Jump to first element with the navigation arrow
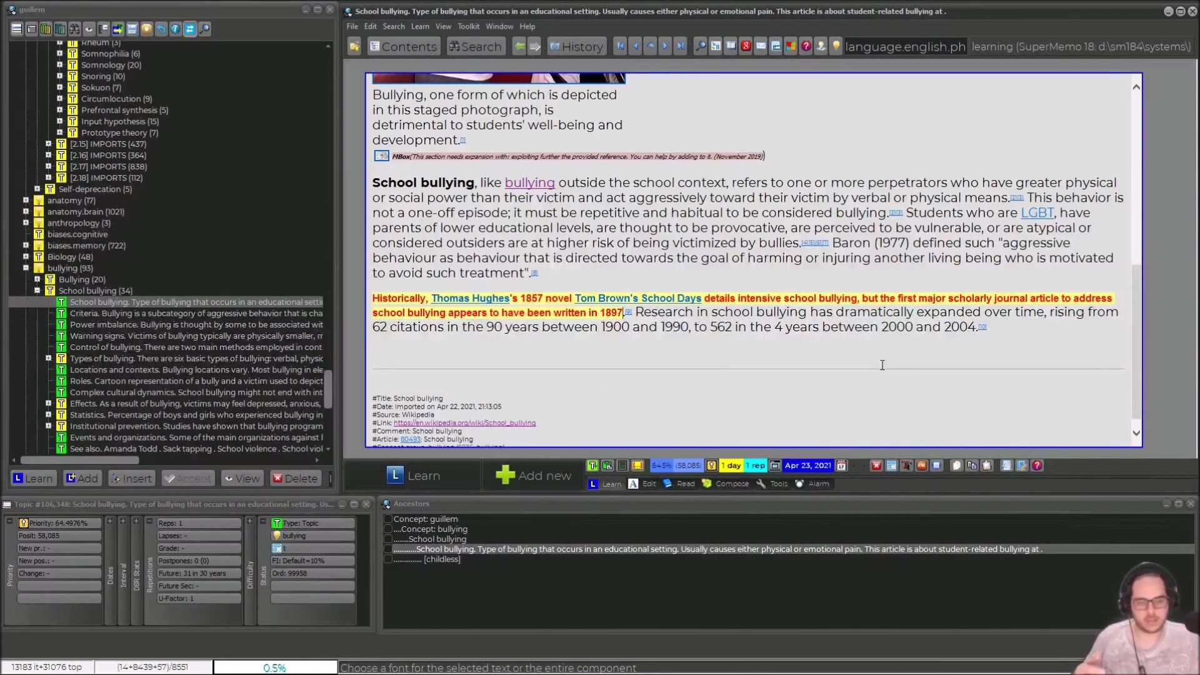The height and width of the screenshot is (675, 1200). (620, 46)
